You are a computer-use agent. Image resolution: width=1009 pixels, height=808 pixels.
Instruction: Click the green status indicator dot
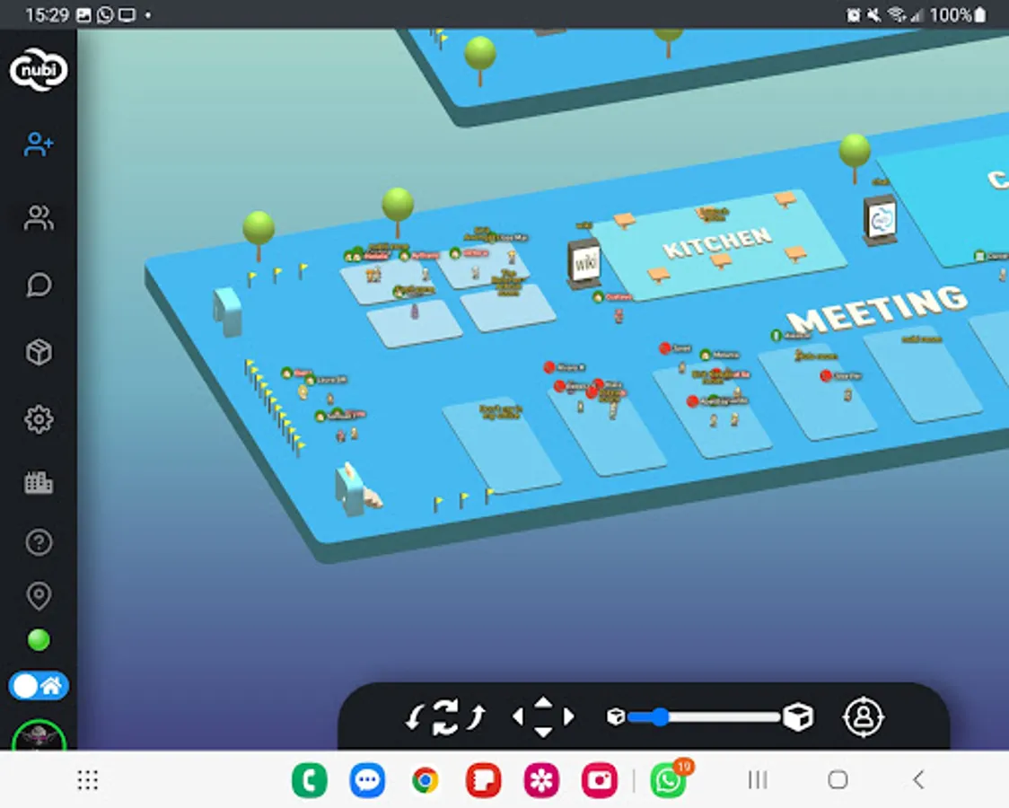pyautogui.click(x=39, y=640)
